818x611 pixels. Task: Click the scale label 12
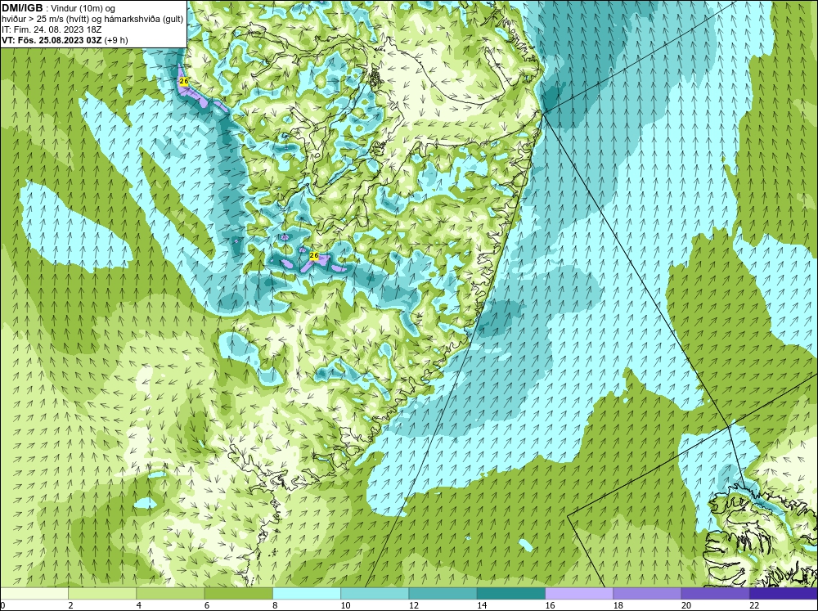coord(414,605)
